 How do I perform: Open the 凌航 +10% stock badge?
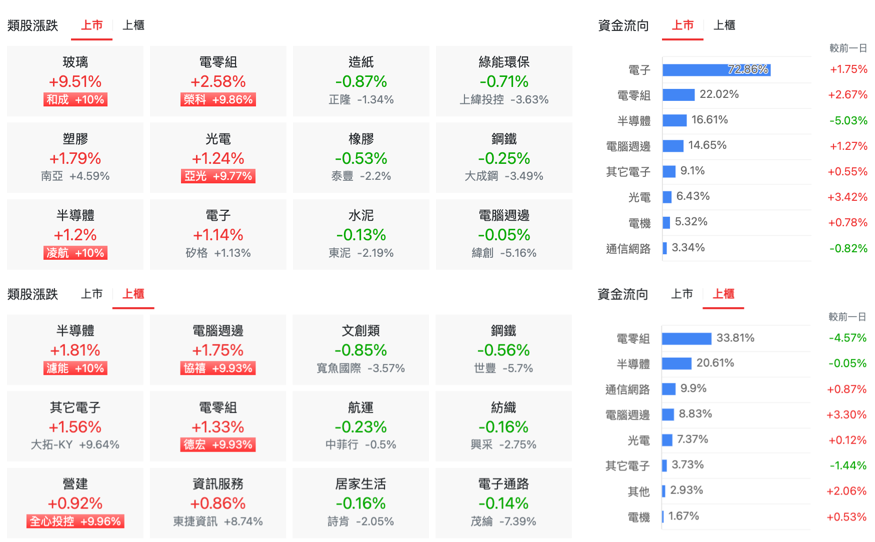75,253
